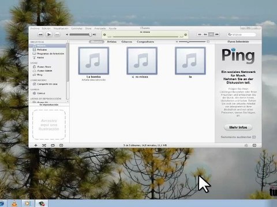
Task: Start playback with the play button
Action: pos(49,34)
